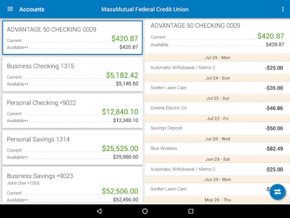This screenshot has width=290, height=218.
Task: Open the Blue Wireless transaction details
Action: pyautogui.click(x=217, y=148)
